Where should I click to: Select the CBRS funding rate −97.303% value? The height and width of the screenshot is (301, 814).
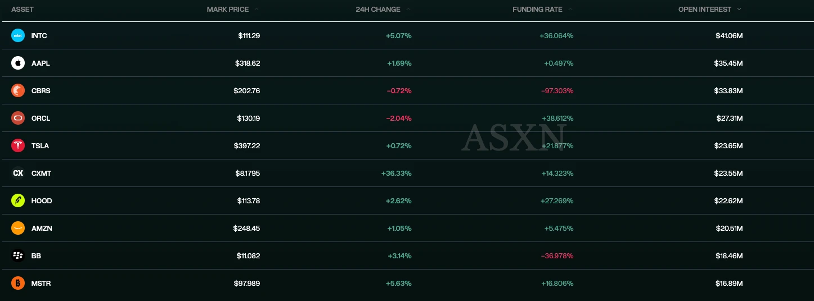[x=557, y=90]
